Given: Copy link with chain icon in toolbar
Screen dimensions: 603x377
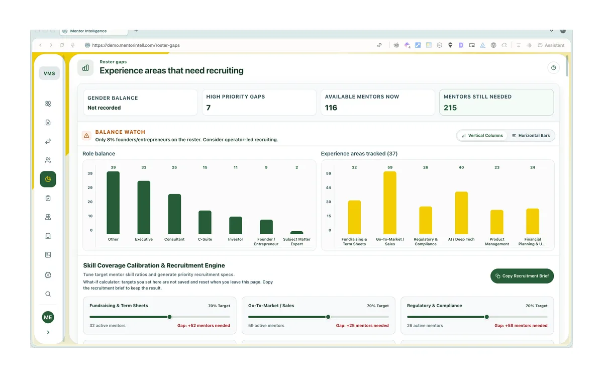Looking at the screenshot, I should (379, 45).
